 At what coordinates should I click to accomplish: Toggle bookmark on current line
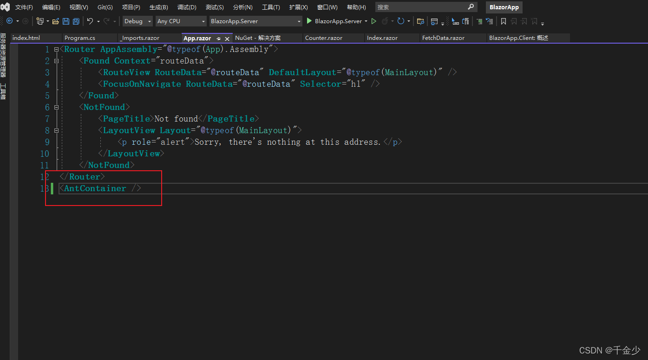click(504, 21)
